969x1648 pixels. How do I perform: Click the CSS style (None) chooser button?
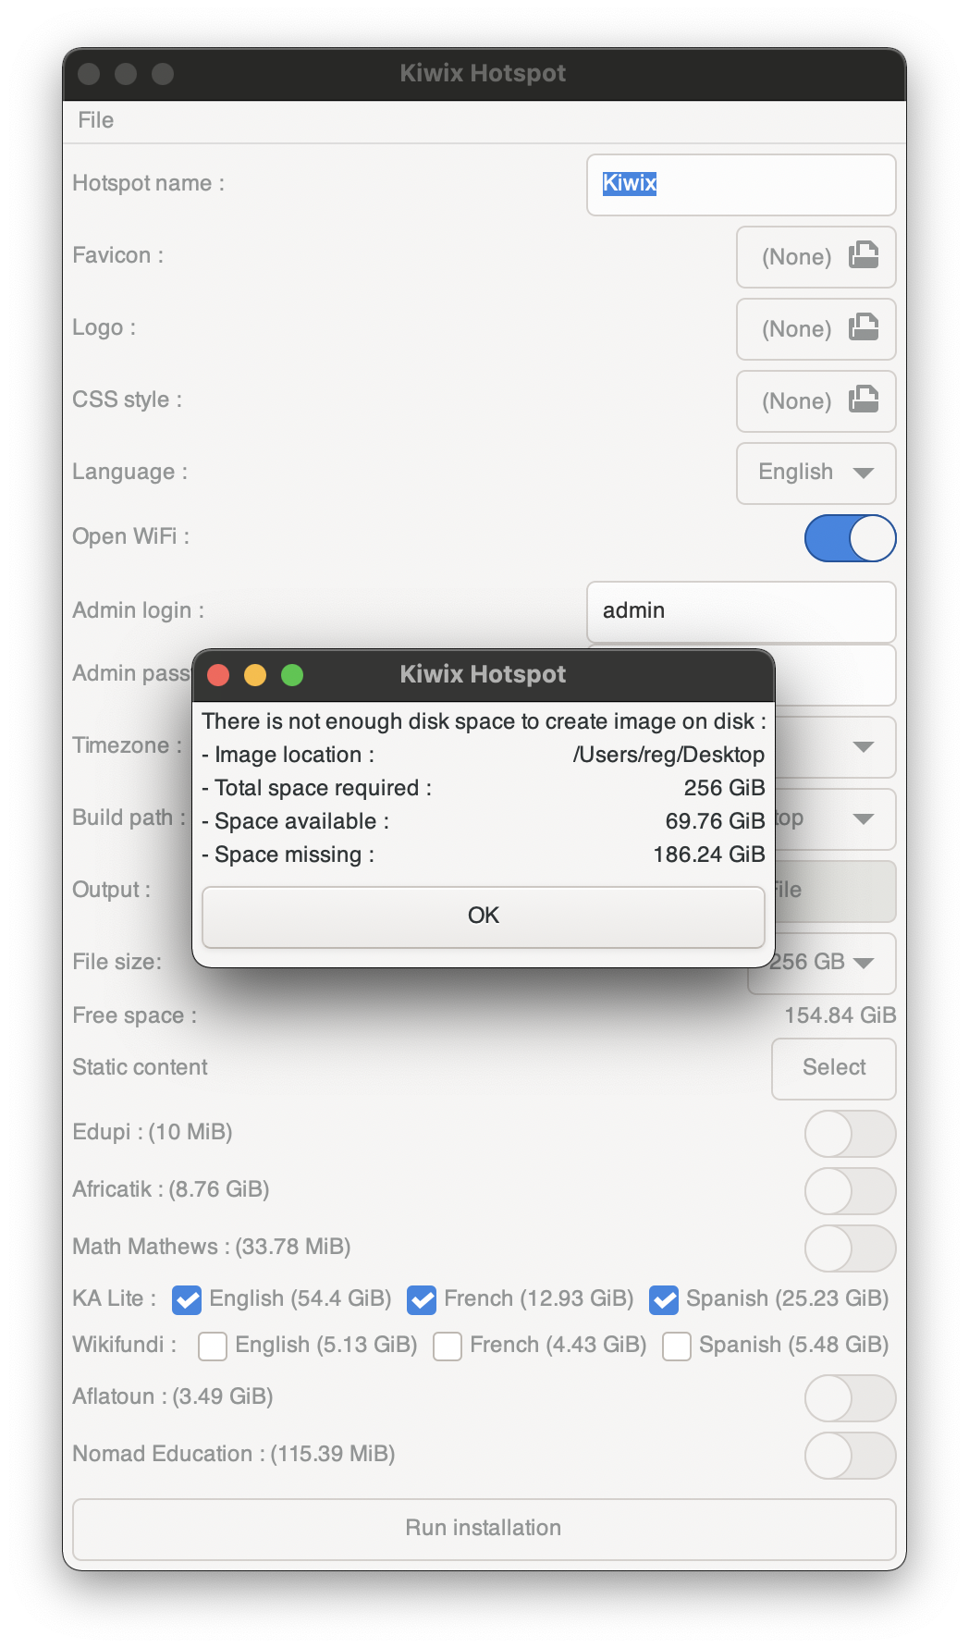(816, 401)
